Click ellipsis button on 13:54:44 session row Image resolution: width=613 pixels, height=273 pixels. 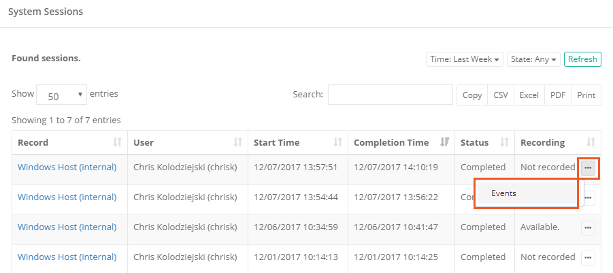[588, 198]
